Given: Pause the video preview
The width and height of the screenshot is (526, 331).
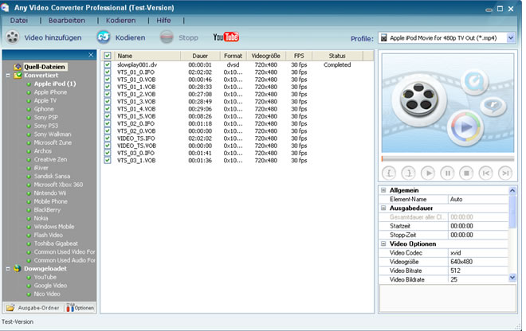Looking at the screenshot, I should click(x=447, y=173).
